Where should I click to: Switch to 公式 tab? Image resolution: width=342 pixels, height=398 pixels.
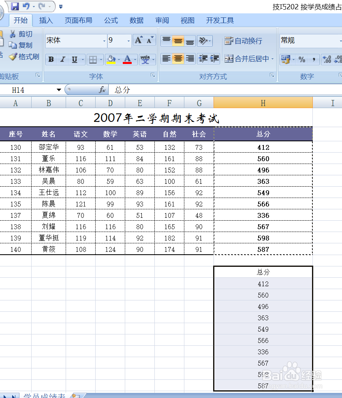pyautogui.click(x=111, y=20)
